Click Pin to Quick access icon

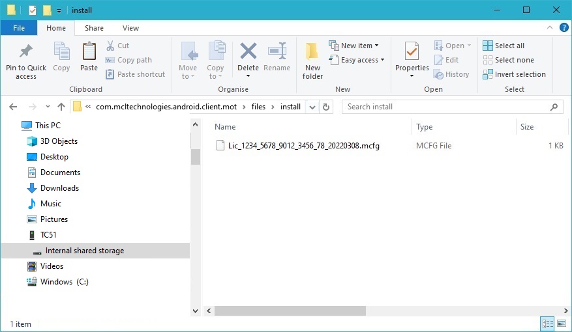point(25,51)
